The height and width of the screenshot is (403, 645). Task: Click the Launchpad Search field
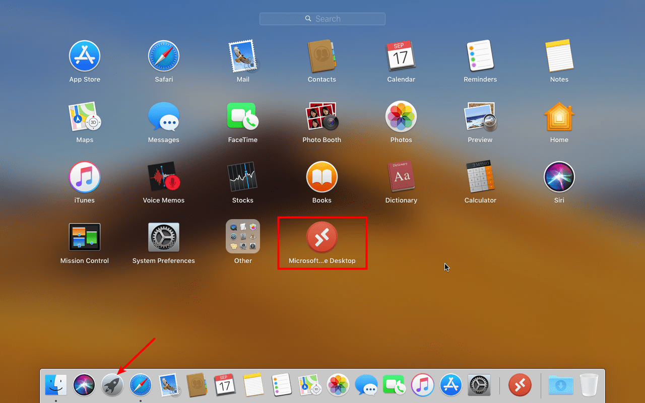[322, 19]
